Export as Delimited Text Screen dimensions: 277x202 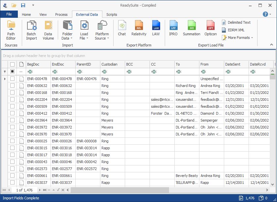[x=236, y=22]
